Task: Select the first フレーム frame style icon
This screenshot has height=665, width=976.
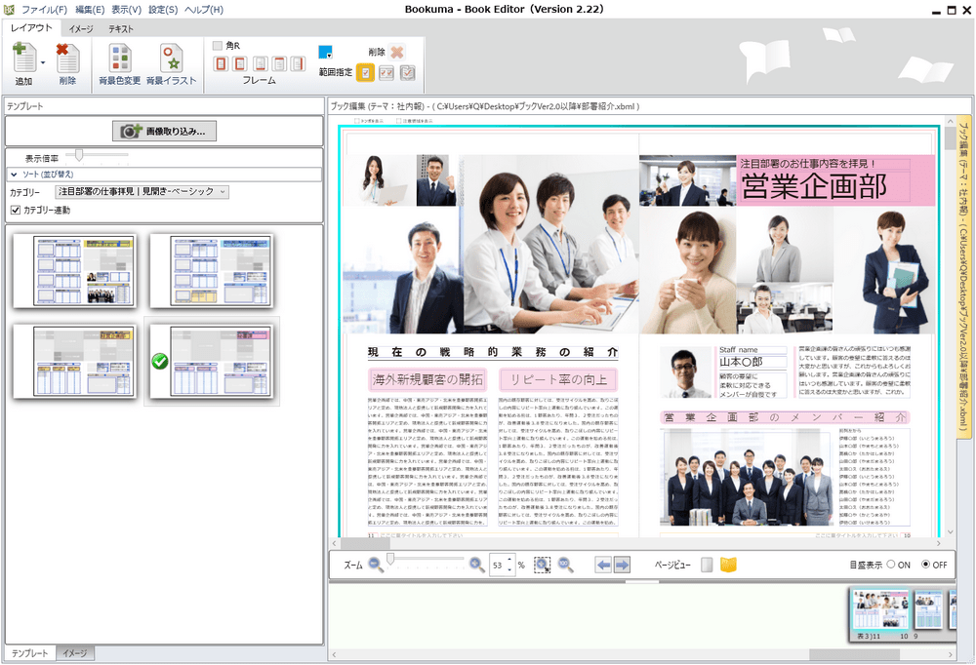Action: [223, 62]
